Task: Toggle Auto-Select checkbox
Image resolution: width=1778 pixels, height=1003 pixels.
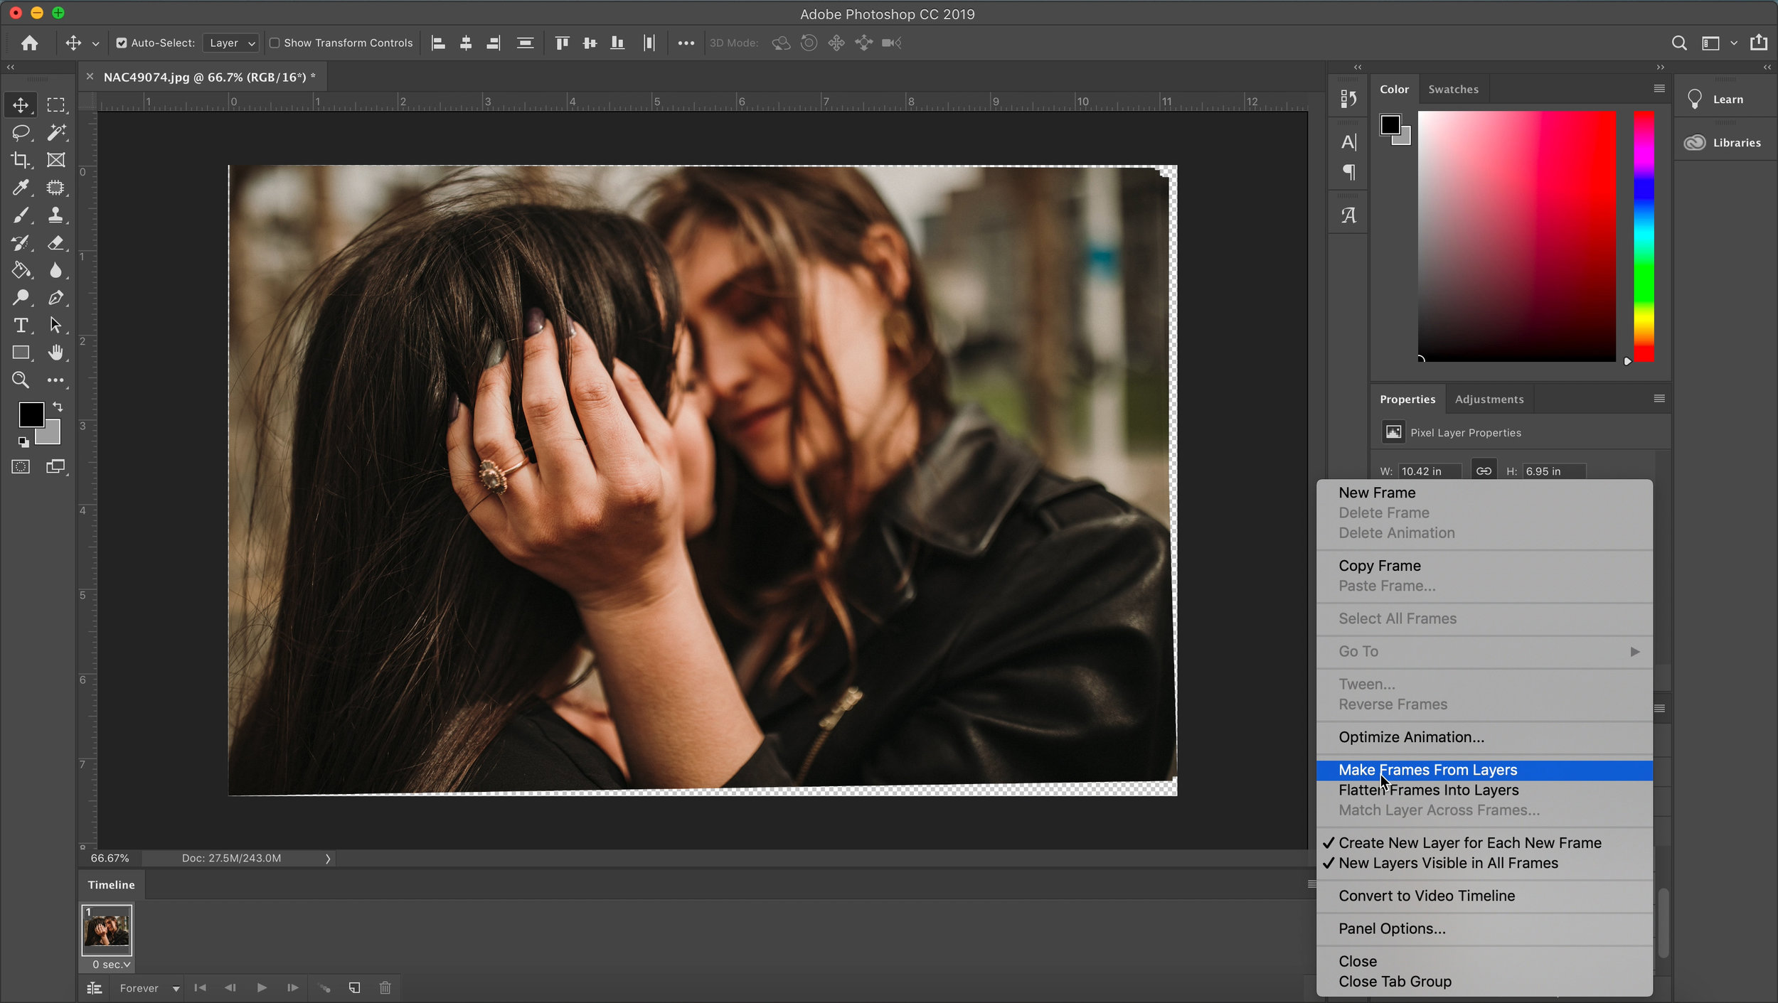Action: tap(119, 43)
